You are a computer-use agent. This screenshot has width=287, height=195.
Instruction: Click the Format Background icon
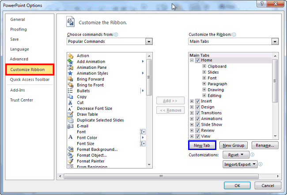point(71,150)
